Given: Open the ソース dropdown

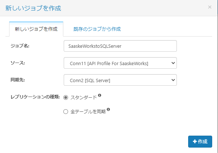Looking at the screenshot, I should 120,63.
